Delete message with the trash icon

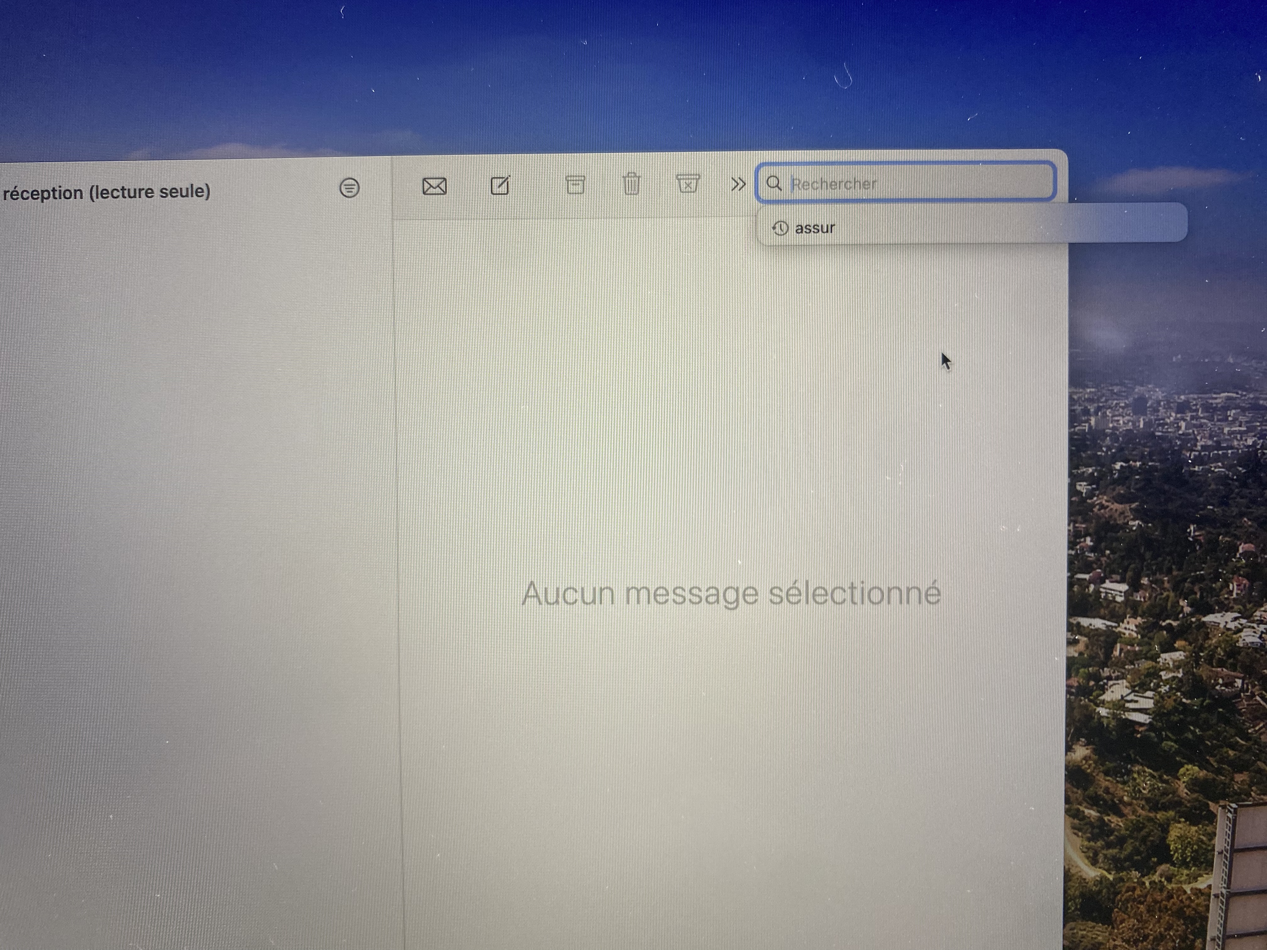tap(631, 183)
